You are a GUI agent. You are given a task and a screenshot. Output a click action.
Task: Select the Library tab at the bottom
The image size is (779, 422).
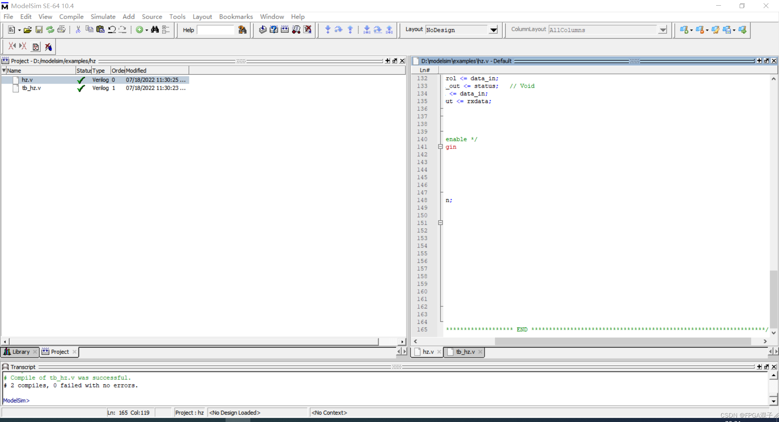click(x=20, y=352)
